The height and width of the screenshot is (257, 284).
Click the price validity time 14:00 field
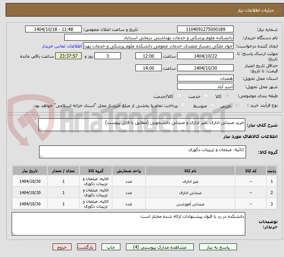point(148,68)
